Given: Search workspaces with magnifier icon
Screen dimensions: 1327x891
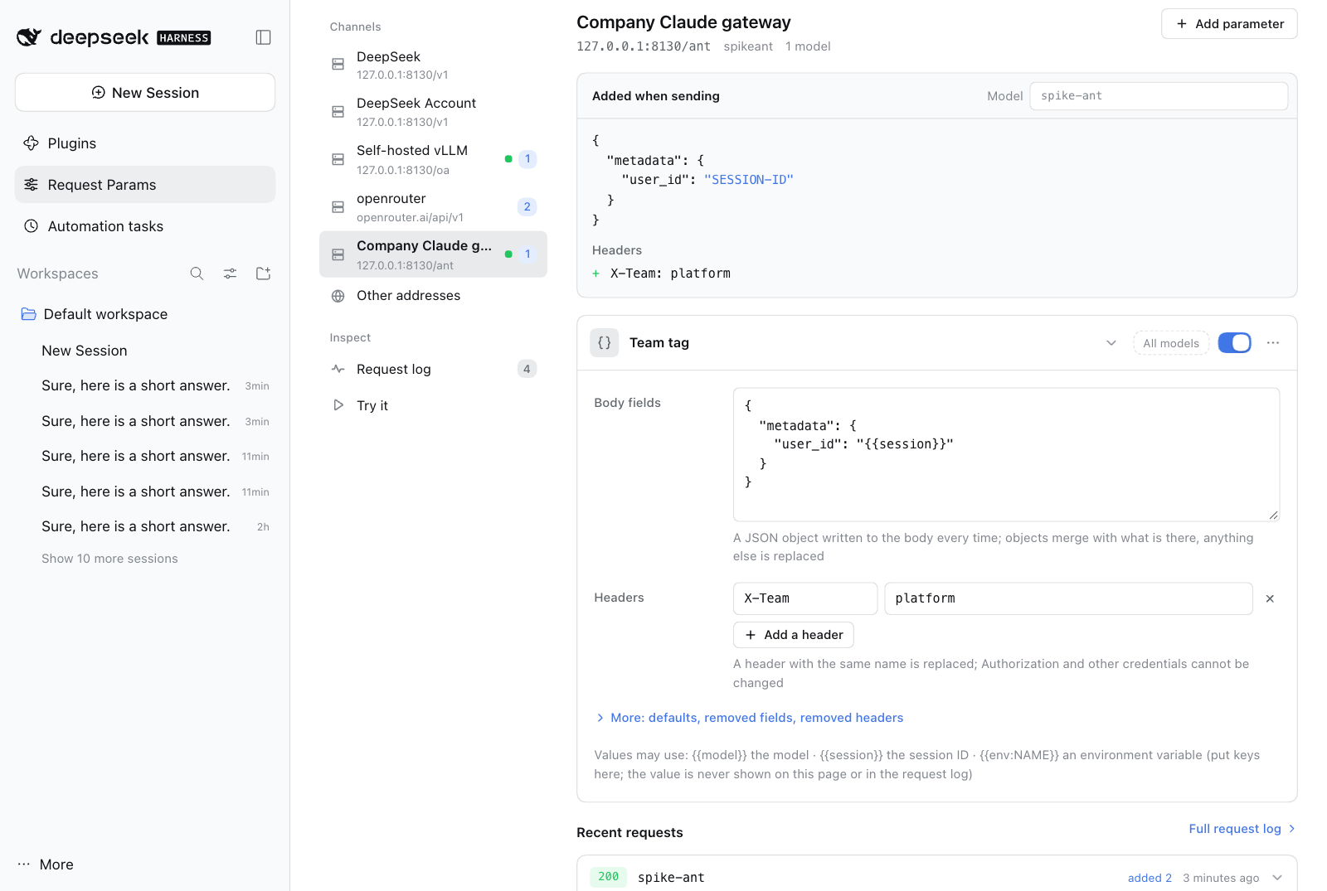Looking at the screenshot, I should pos(197,274).
